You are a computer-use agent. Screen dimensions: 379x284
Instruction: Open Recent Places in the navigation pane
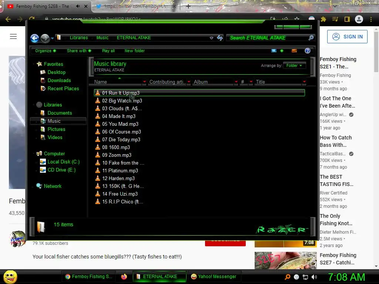(63, 89)
